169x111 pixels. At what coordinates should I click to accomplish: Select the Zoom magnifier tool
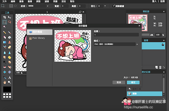pos(10,83)
